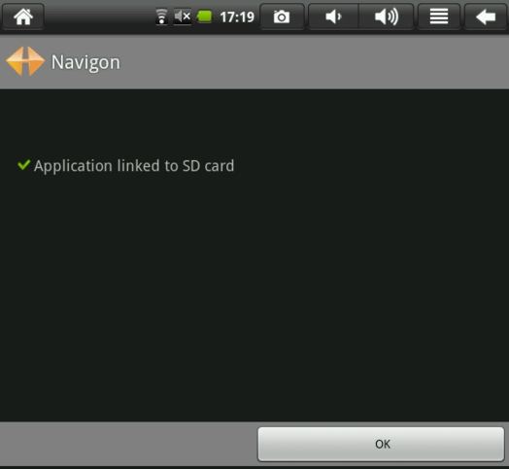Click the dark area above the SD card message
Screen dimensions: 509x469
pos(254,121)
